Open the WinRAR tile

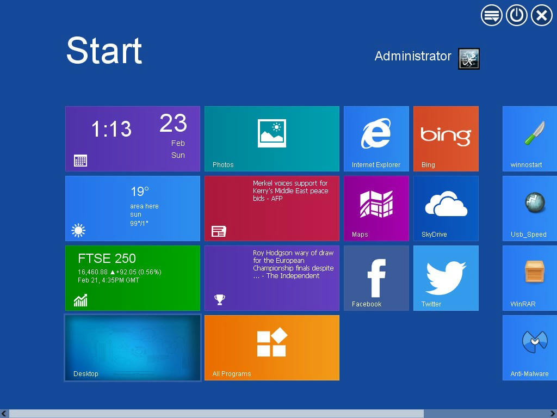pyautogui.click(x=530, y=278)
